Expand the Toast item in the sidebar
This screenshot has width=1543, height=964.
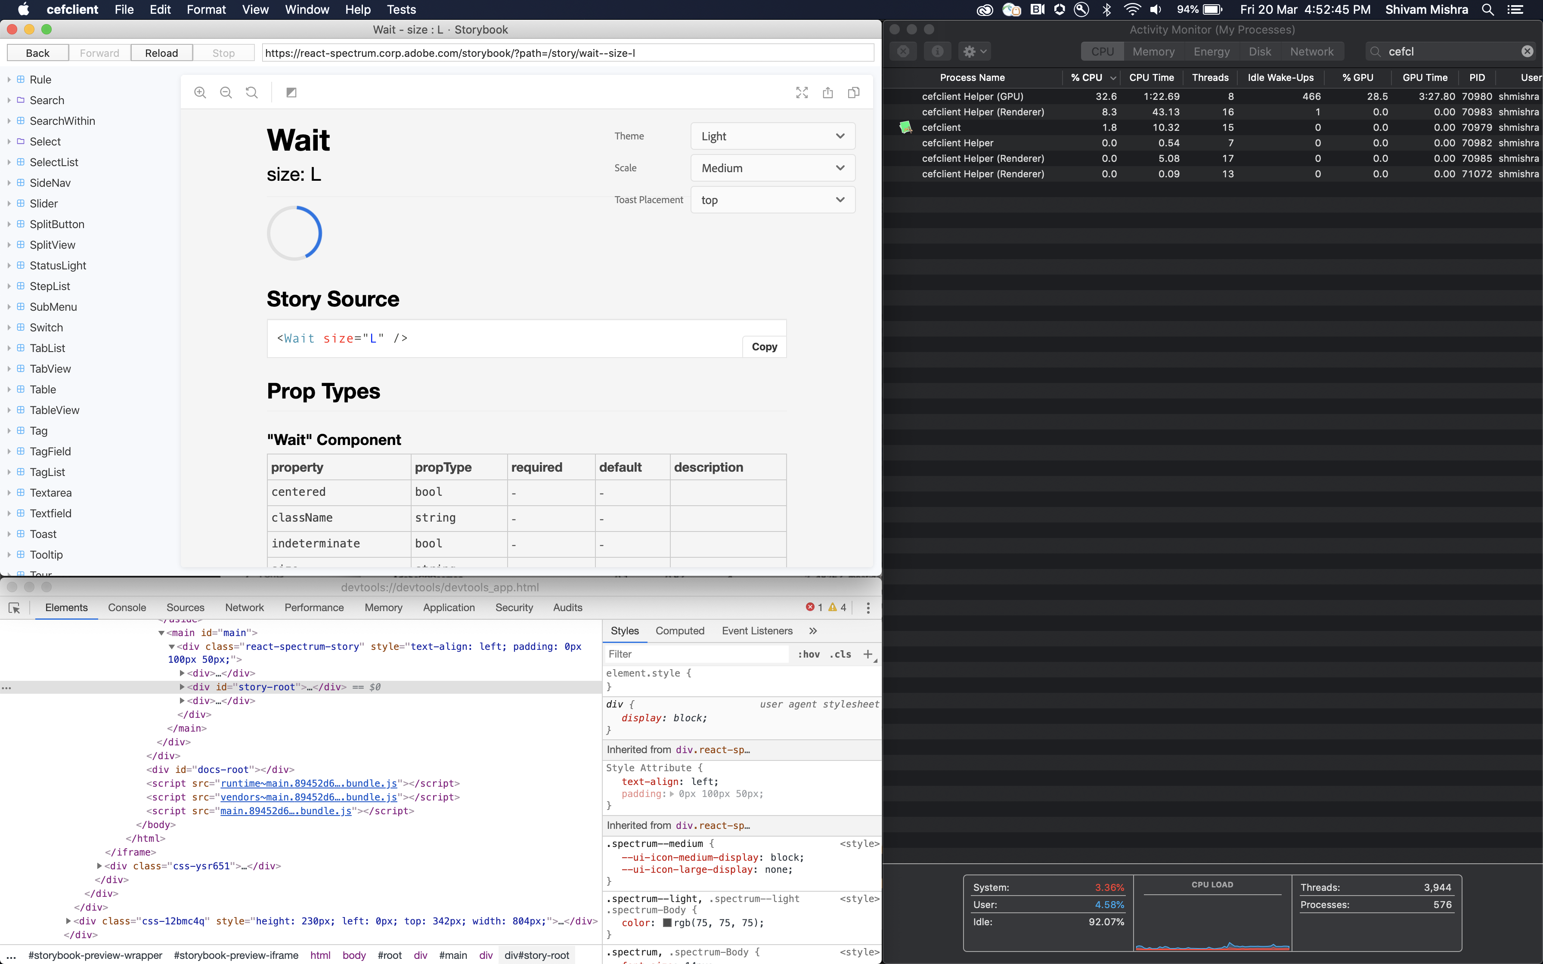pyautogui.click(x=8, y=534)
